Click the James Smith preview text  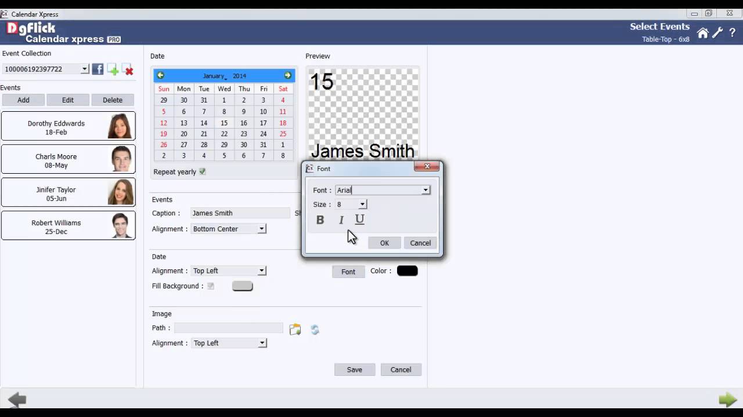363,151
